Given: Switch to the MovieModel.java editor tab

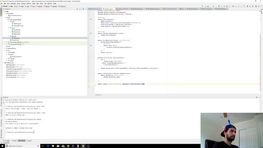Looking at the screenshot, I should pos(221,9).
